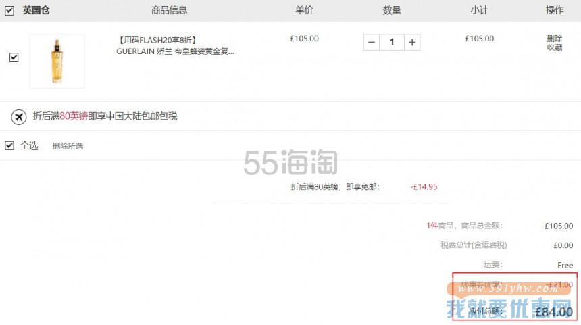This screenshot has height=325, width=581.
Task: Open the GUERLAIN product thumbnail image
Action: pos(57,61)
